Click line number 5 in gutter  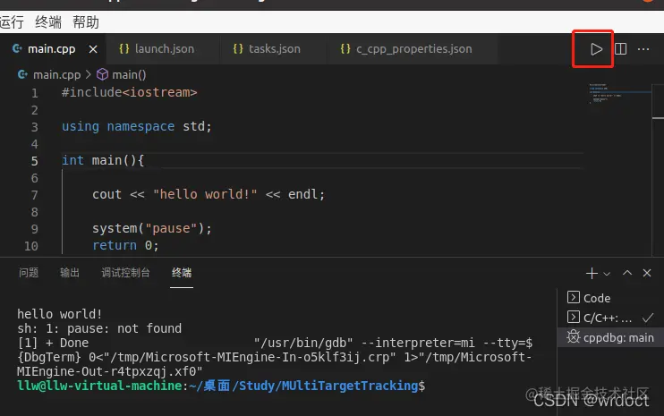pos(34,161)
